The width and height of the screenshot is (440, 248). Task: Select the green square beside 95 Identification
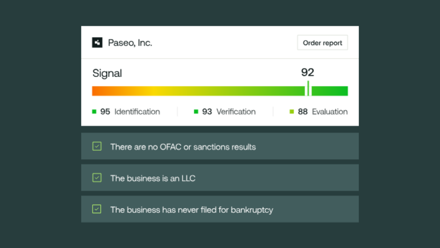coord(94,112)
